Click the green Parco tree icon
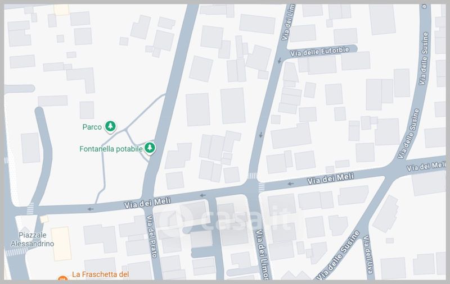Image resolution: width=450 pixels, height=284 pixels. tap(111, 126)
